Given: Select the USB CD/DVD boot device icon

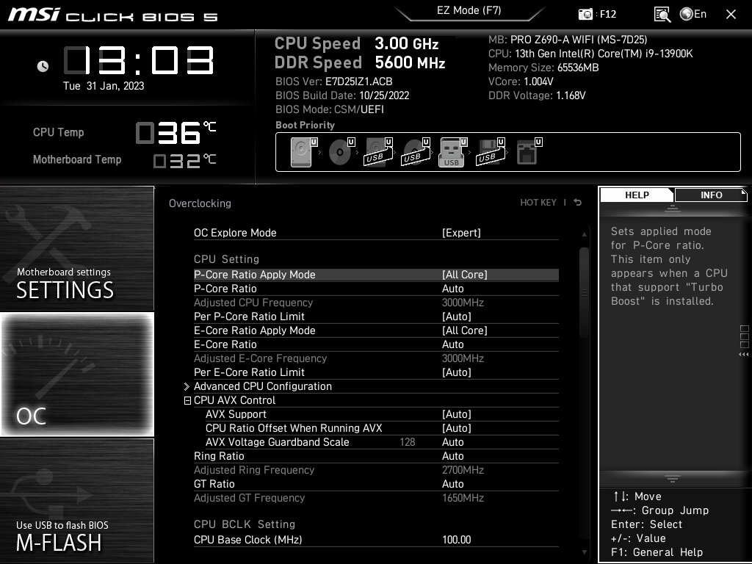Looking at the screenshot, I should pos(416,152).
